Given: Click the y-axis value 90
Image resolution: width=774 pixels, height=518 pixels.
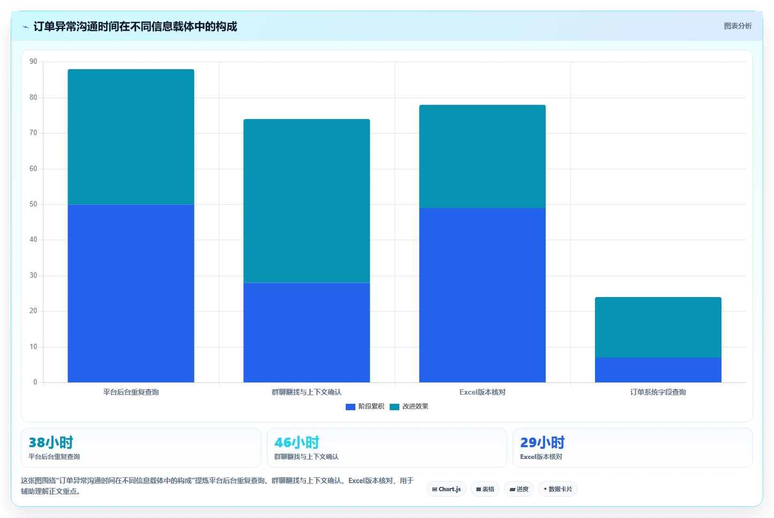Looking at the screenshot, I should coord(33,62).
